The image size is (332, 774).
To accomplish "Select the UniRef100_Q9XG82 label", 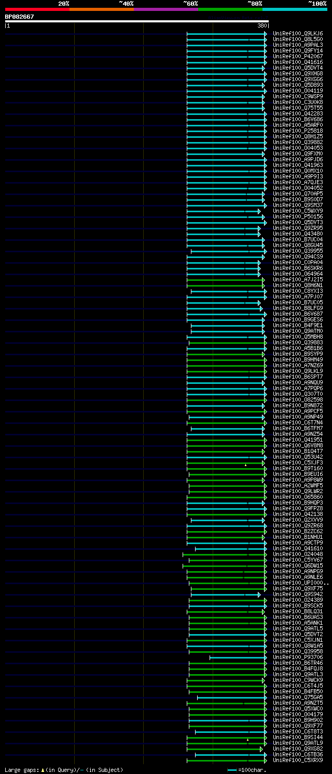I will click(298, 749).
